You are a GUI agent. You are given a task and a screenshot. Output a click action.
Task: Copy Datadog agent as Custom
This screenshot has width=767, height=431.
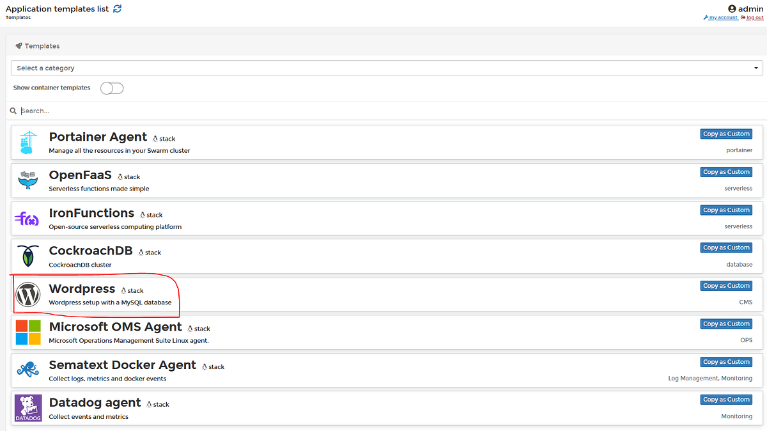[x=726, y=399]
